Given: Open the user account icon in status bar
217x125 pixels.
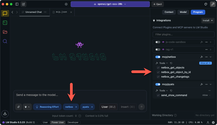Looking at the screenshot, I should pos(208,122).
